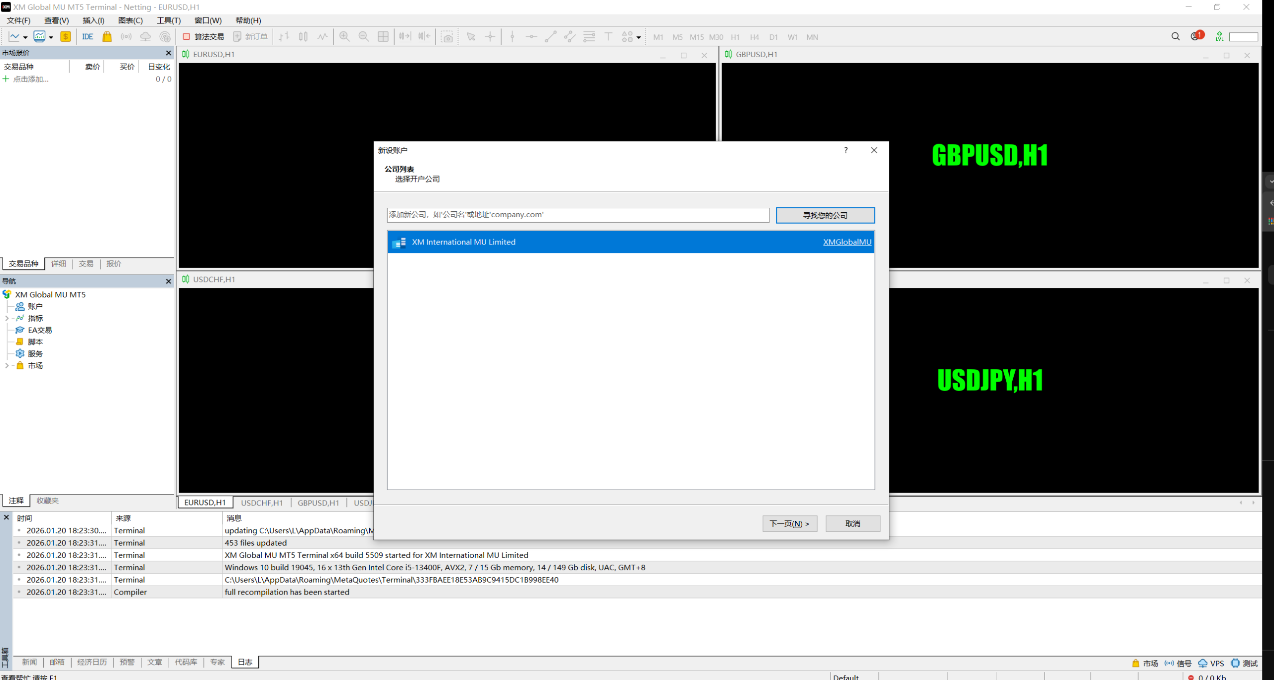Select the M1 timeframe
The width and height of the screenshot is (1274, 680).
coord(658,37)
